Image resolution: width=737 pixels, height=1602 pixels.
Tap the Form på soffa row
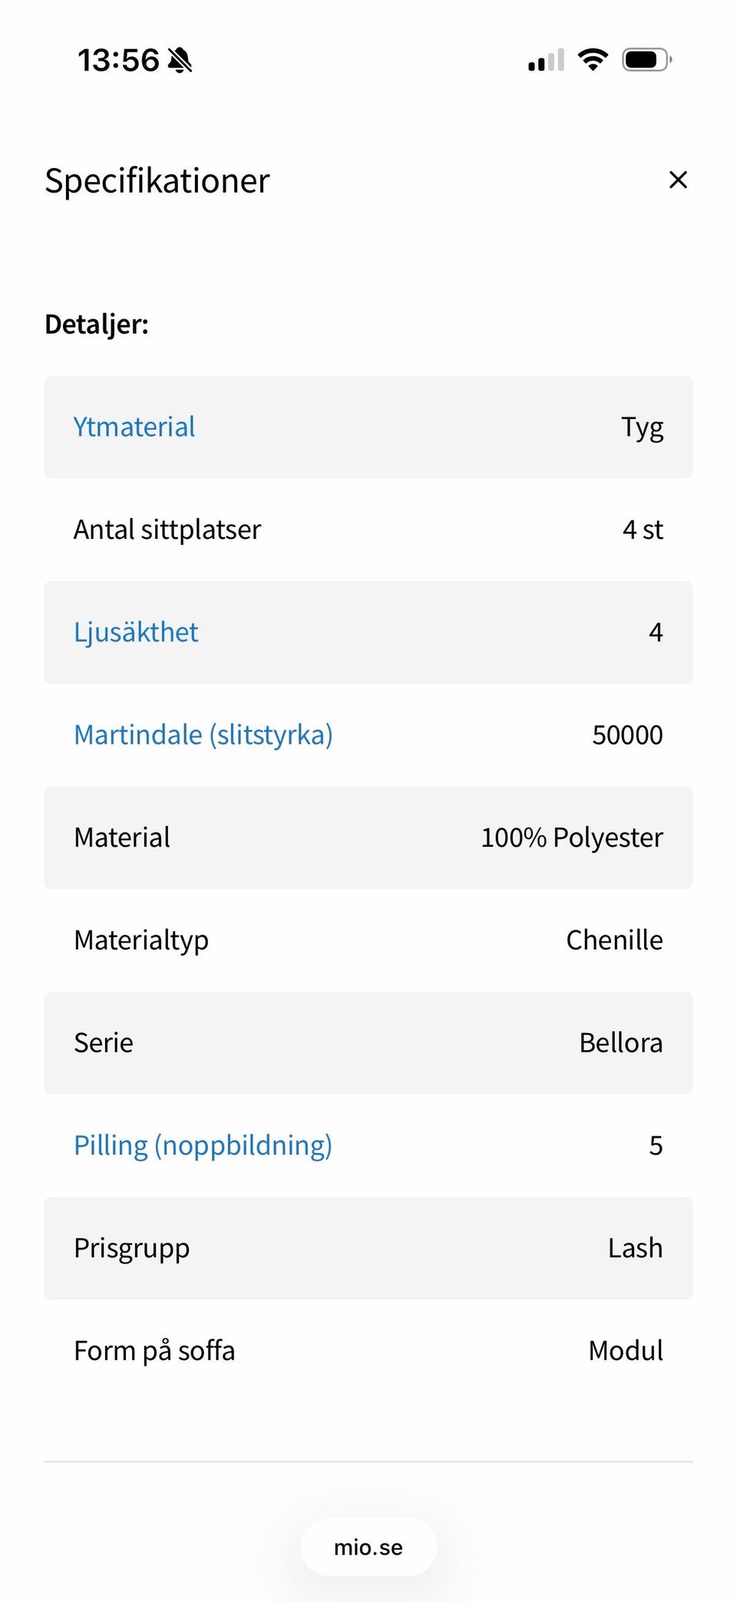(x=368, y=1351)
